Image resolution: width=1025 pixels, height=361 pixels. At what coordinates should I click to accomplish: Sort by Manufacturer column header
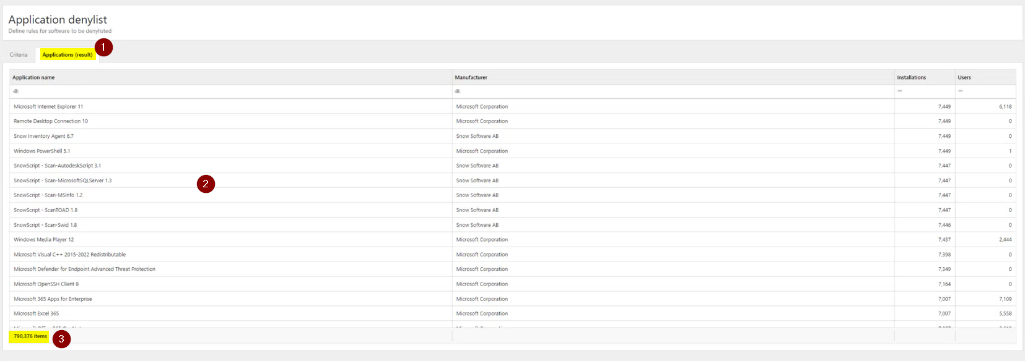click(673, 77)
